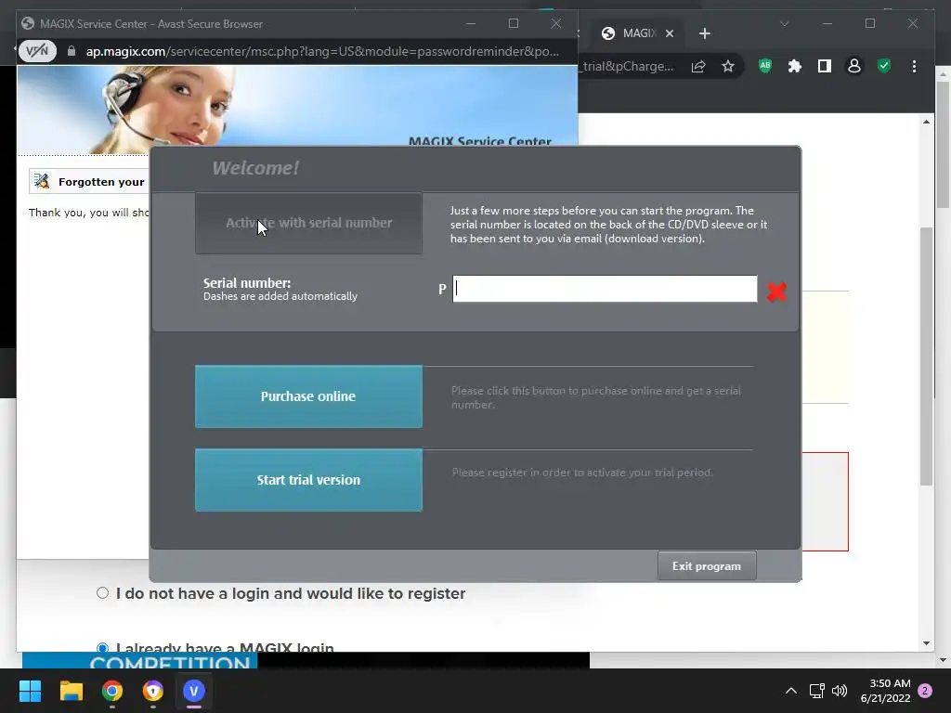Open File Explorer from the taskbar
This screenshot has width=951, height=713.
point(71,691)
